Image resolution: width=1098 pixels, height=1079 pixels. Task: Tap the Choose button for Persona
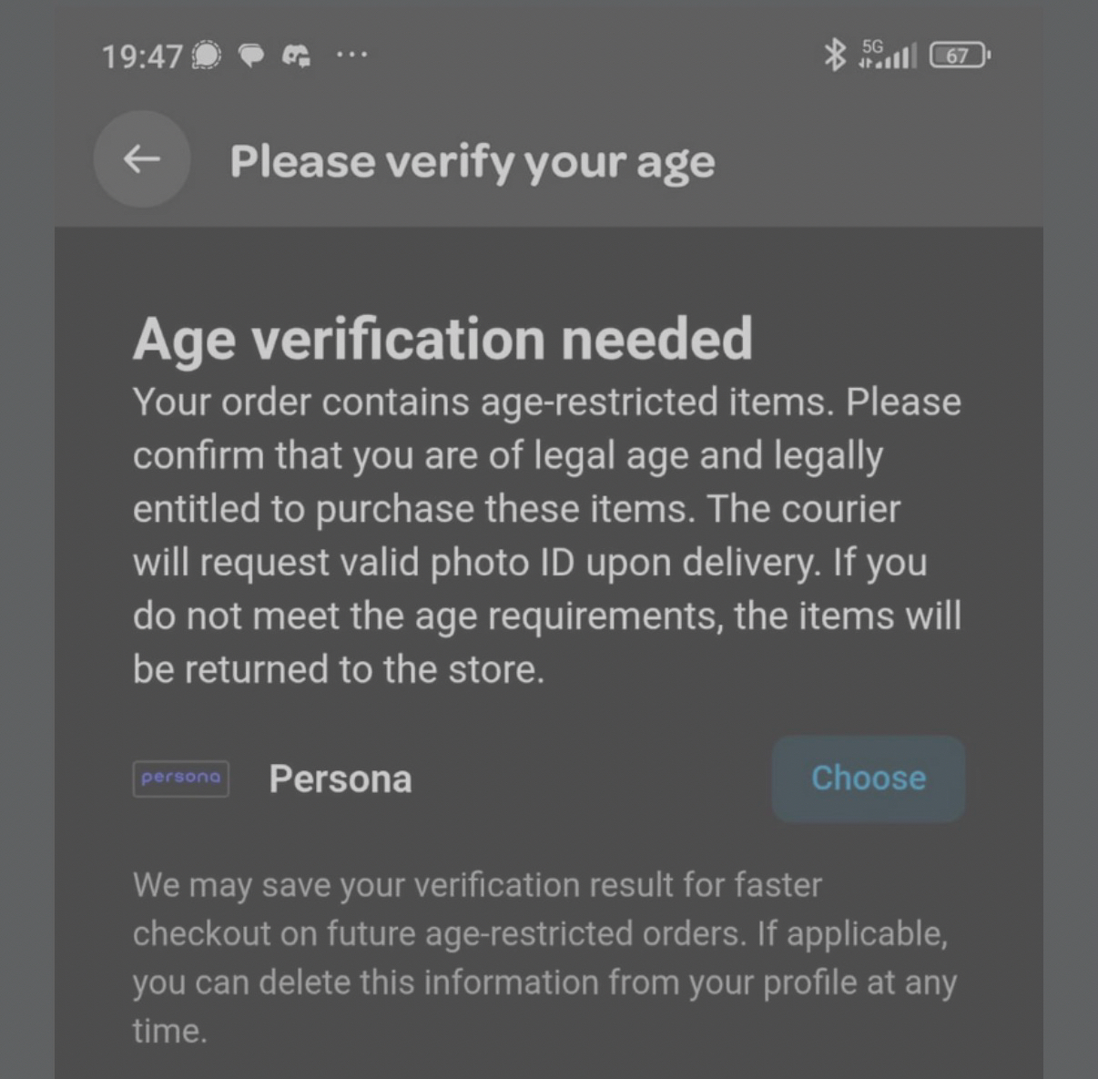coord(868,779)
